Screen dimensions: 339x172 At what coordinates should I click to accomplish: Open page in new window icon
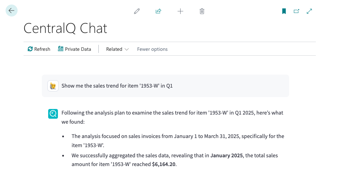(296, 11)
